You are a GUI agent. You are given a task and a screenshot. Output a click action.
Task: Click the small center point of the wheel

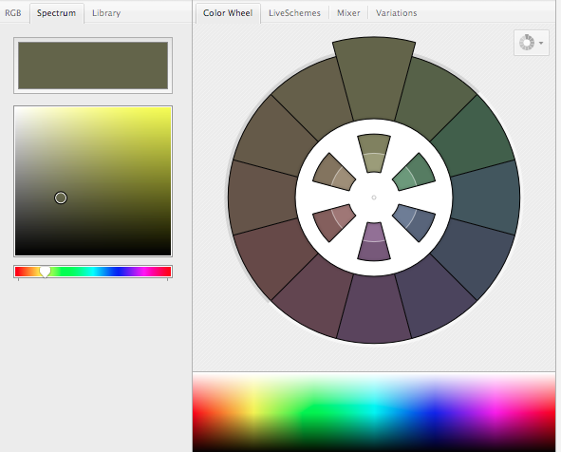(x=374, y=198)
